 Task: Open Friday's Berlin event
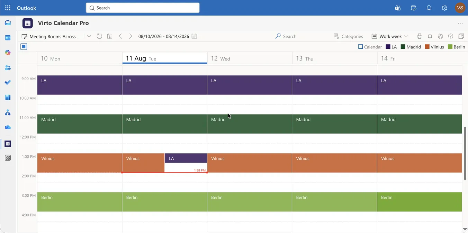pos(420,202)
